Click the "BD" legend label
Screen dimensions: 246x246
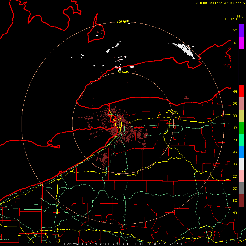coord(235,116)
